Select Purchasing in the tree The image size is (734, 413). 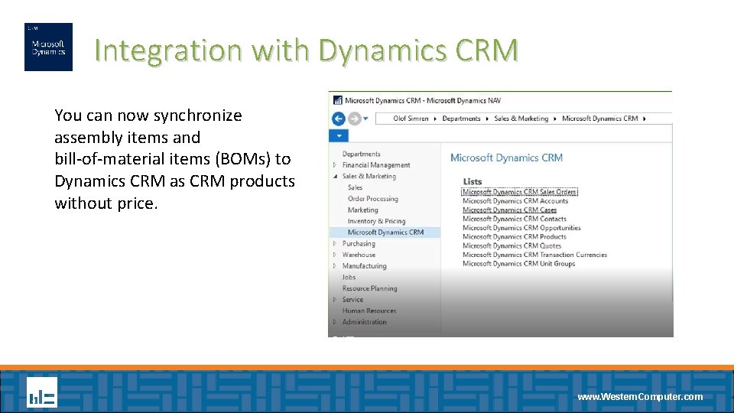[359, 243]
